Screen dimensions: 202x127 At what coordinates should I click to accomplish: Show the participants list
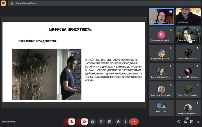click(185, 122)
